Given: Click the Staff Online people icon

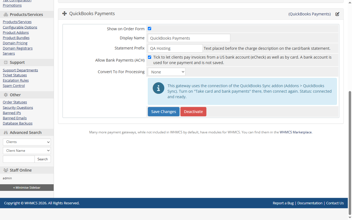Looking at the screenshot, I should coord(6,170).
